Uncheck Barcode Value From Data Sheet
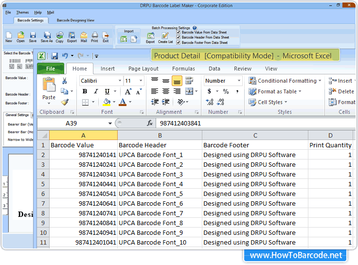Image resolution: width=358 pixels, height=265 pixels. 179,32
